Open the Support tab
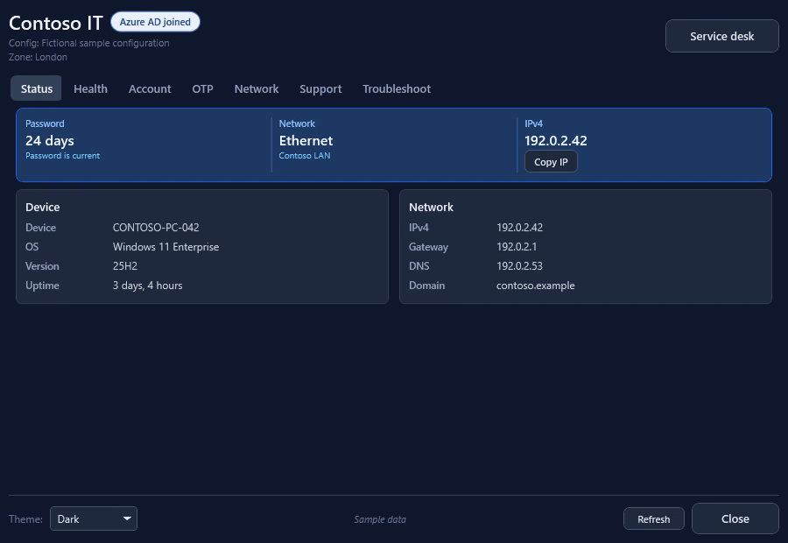Screen dimensions: 788x543 320,88
